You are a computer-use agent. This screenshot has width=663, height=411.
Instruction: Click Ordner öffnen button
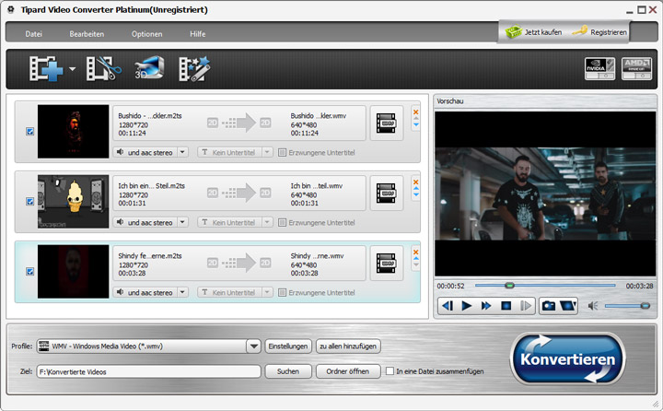[x=348, y=371]
